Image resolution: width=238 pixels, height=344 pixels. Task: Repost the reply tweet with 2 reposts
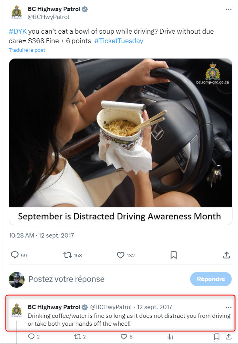tap(77, 336)
